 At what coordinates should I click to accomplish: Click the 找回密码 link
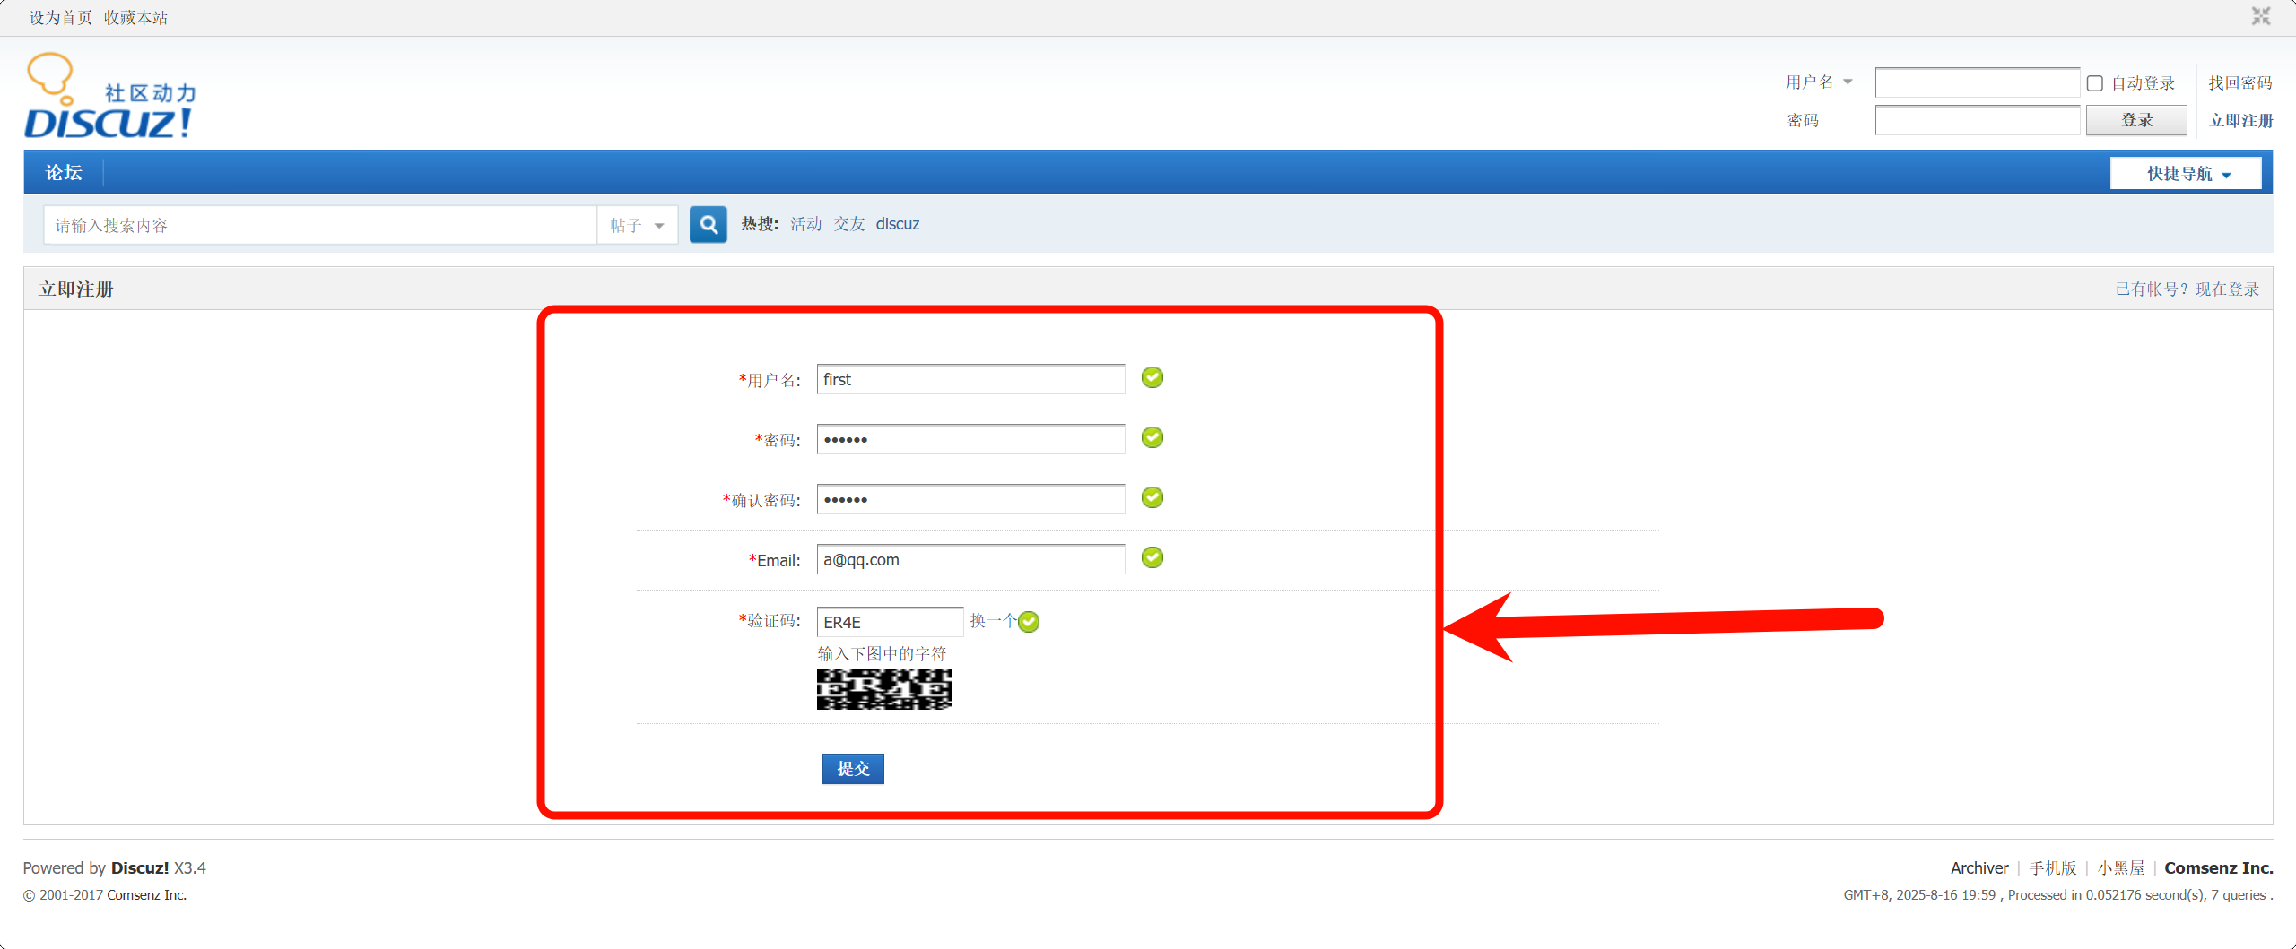pos(2239,82)
